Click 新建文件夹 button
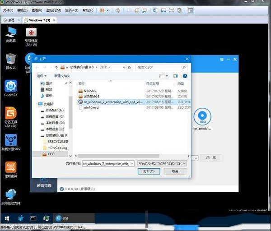The width and height of the screenshot is (271, 231). (x=62, y=76)
